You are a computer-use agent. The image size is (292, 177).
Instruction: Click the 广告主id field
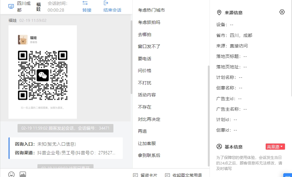click(x=229, y=99)
